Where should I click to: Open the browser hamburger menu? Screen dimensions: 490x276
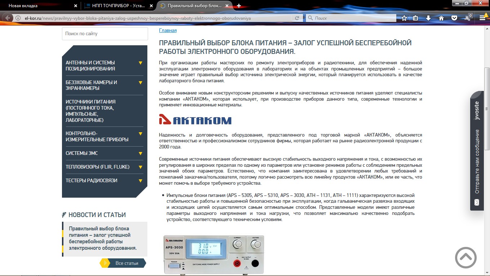click(x=483, y=18)
